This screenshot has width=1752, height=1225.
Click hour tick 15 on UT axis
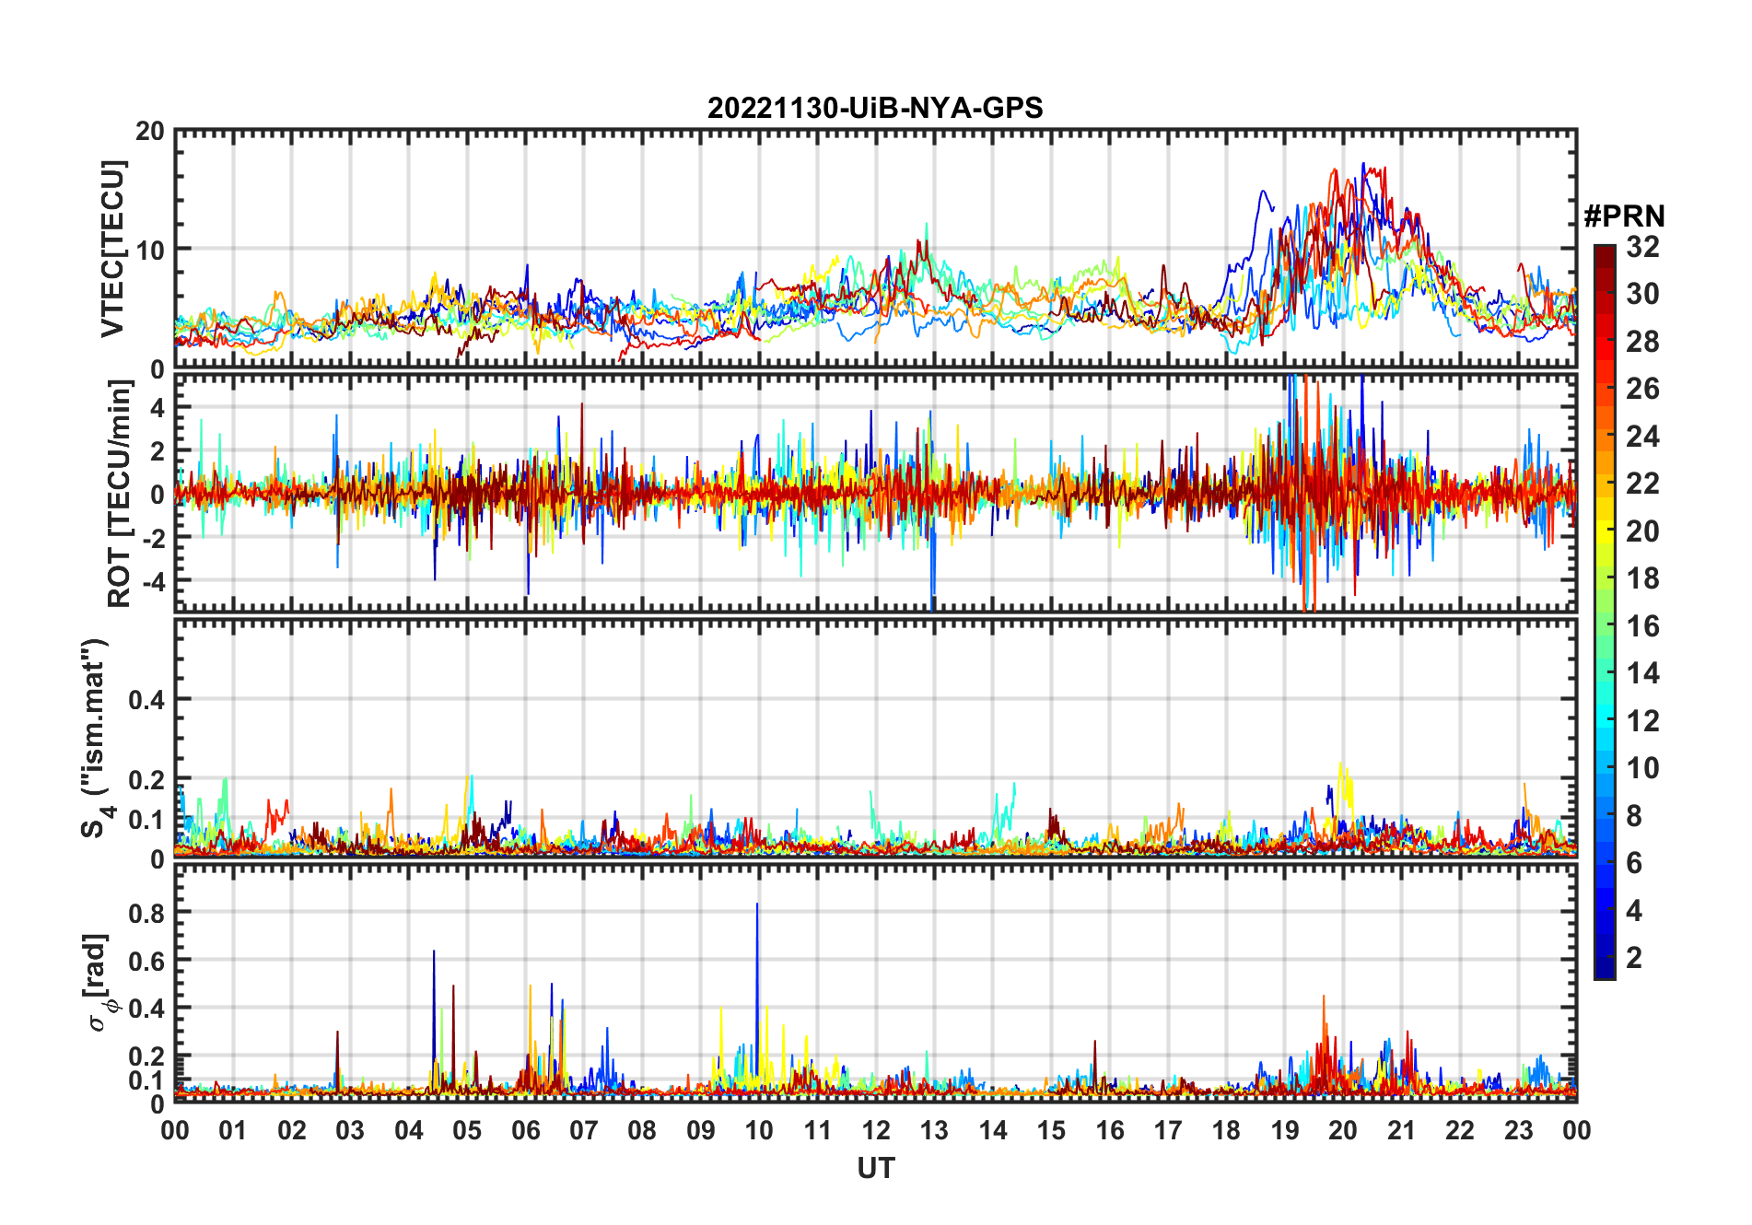click(x=1051, y=1130)
